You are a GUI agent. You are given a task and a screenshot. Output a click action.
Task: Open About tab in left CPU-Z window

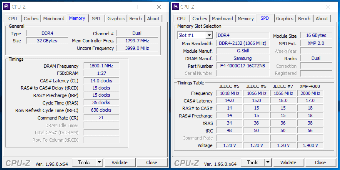pyautogui.click(x=153, y=19)
